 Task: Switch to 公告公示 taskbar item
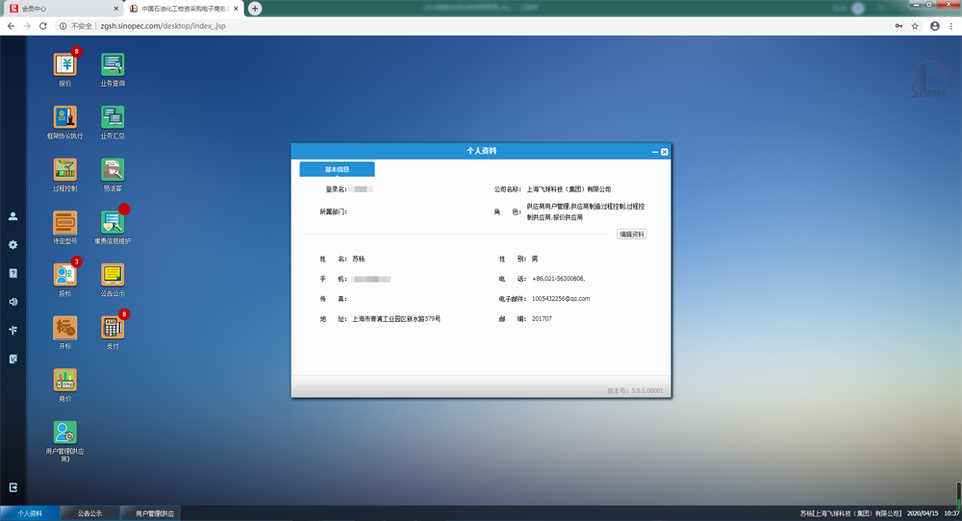tap(89, 513)
